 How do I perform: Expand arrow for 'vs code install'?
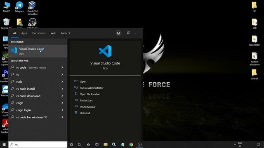[62, 89]
